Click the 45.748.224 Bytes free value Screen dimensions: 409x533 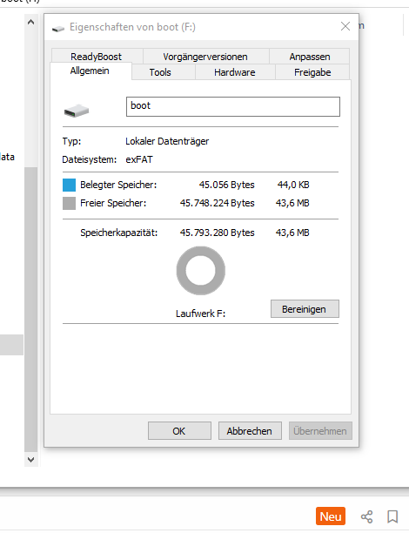pyautogui.click(x=217, y=203)
